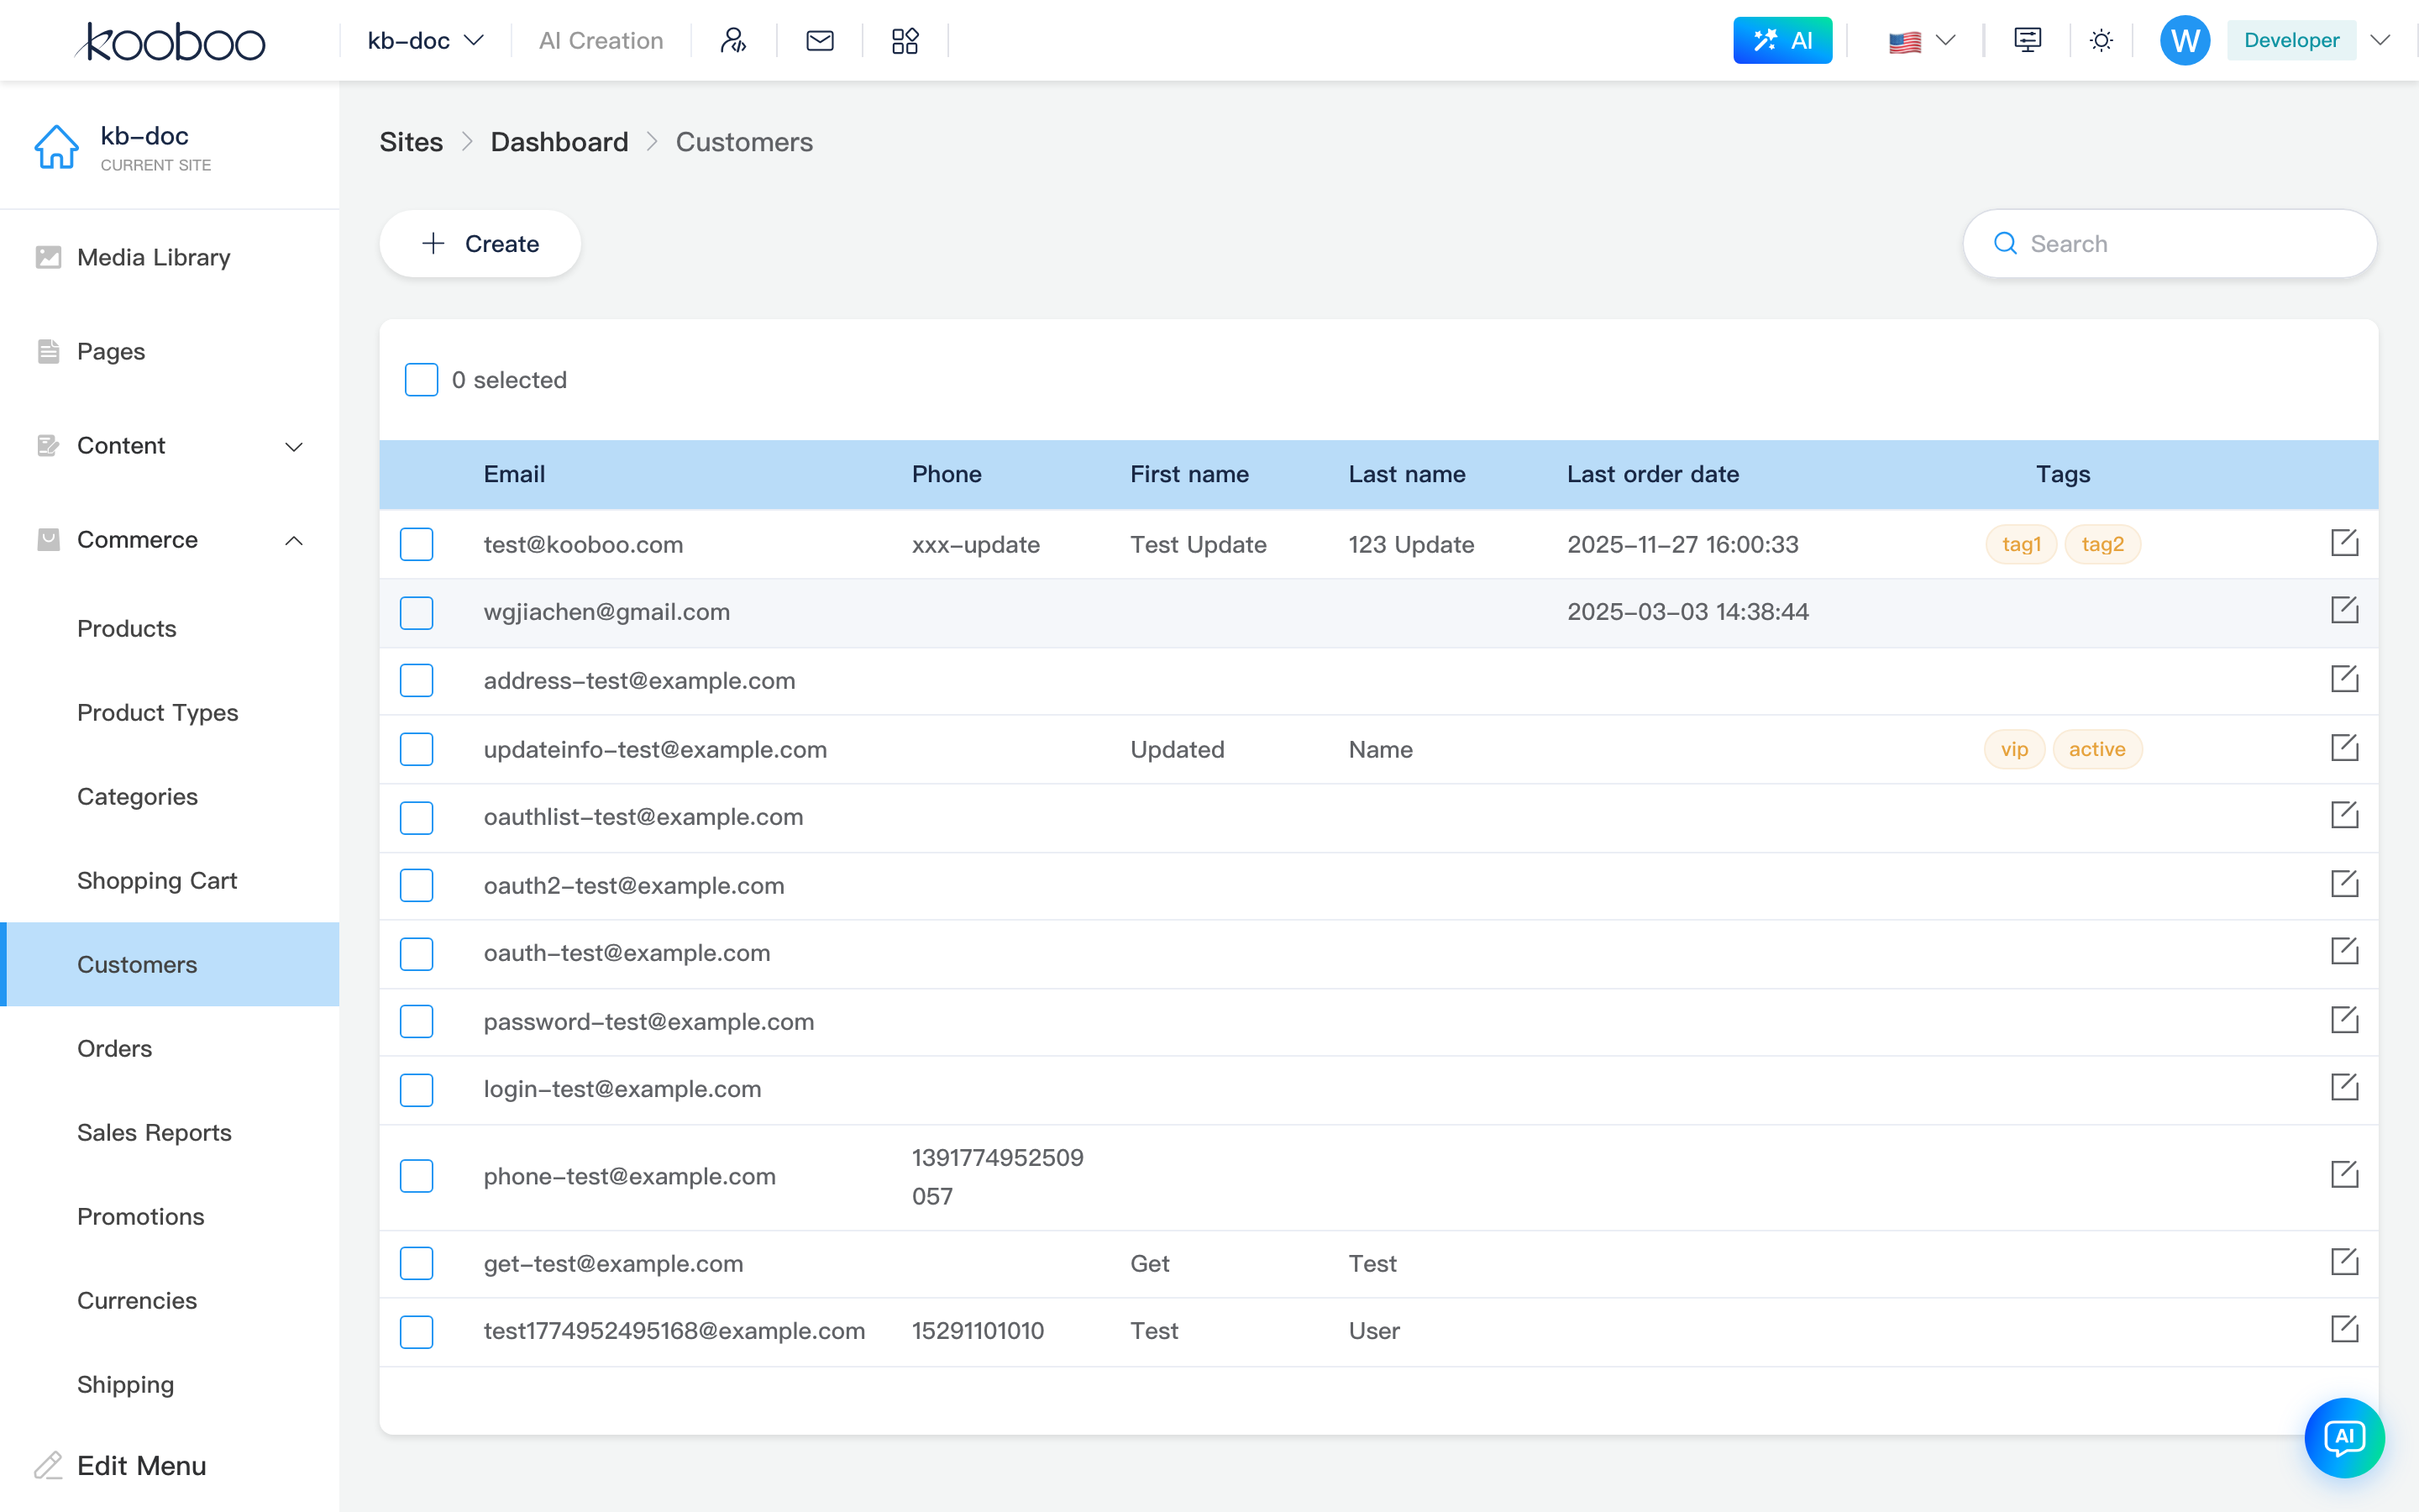
Task: Open the language flag dropdown
Action: tap(1921, 41)
